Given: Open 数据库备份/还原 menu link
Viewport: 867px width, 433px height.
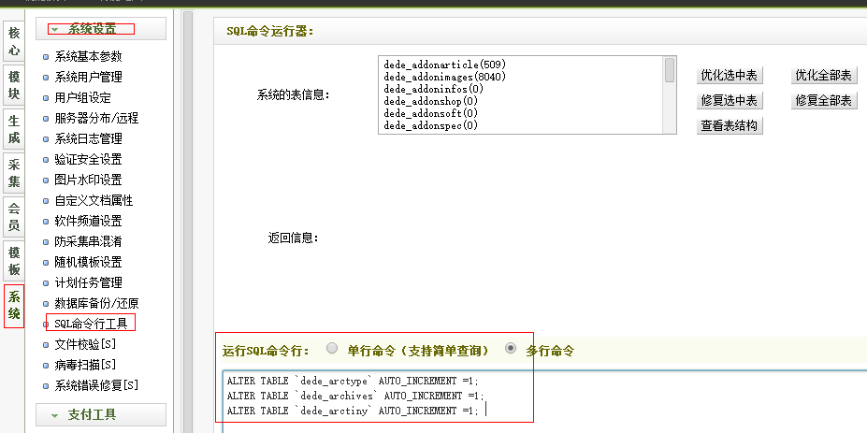Looking at the screenshot, I should coord(96,303).
